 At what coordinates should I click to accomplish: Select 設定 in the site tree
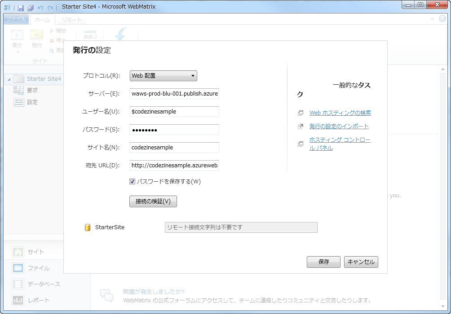[32, 102]
